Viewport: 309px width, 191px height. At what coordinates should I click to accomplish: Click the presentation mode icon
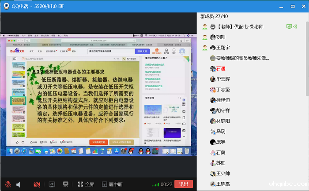tap(66, 184)
